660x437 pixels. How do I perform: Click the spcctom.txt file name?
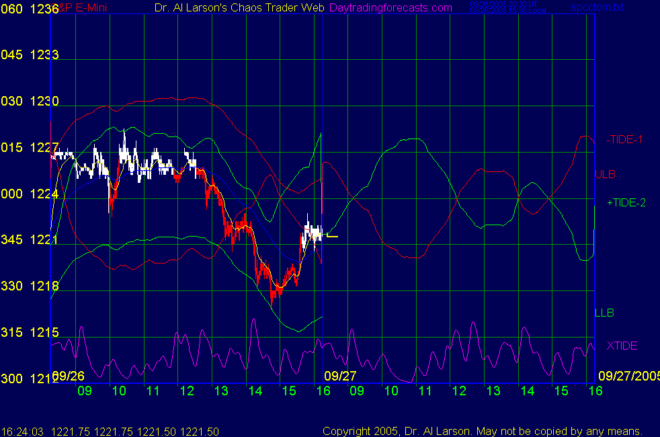pos(597,7)
